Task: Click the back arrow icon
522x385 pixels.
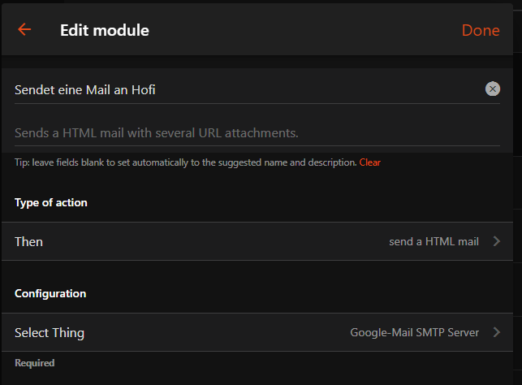Action: pos(24,30)
